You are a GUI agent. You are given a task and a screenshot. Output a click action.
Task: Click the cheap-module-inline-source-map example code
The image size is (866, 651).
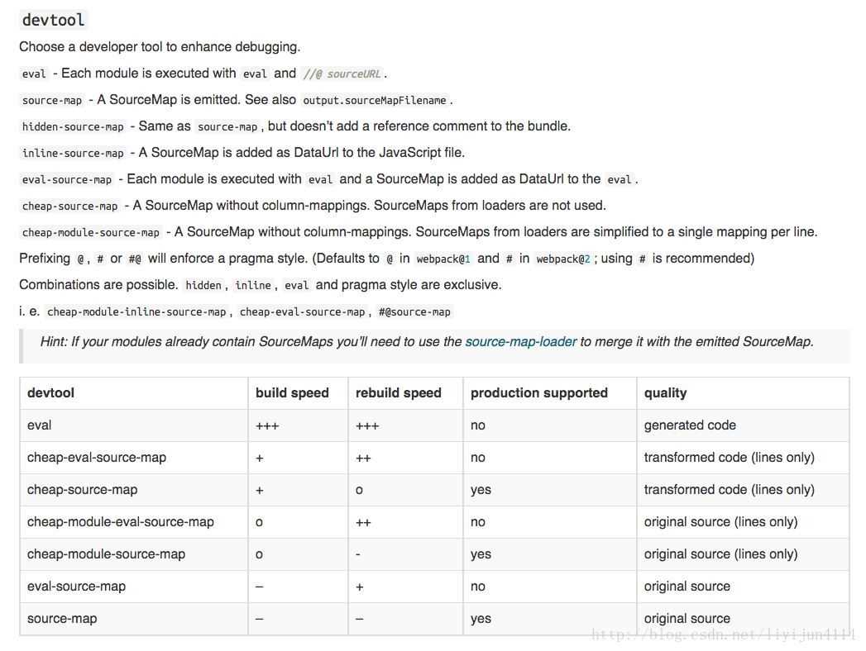coord(136,311)
